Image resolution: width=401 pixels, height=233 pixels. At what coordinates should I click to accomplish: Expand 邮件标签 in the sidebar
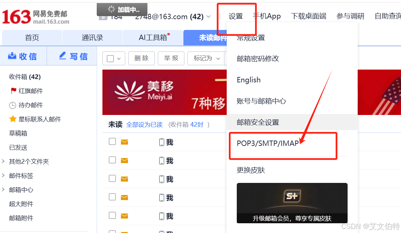point(3,176)
